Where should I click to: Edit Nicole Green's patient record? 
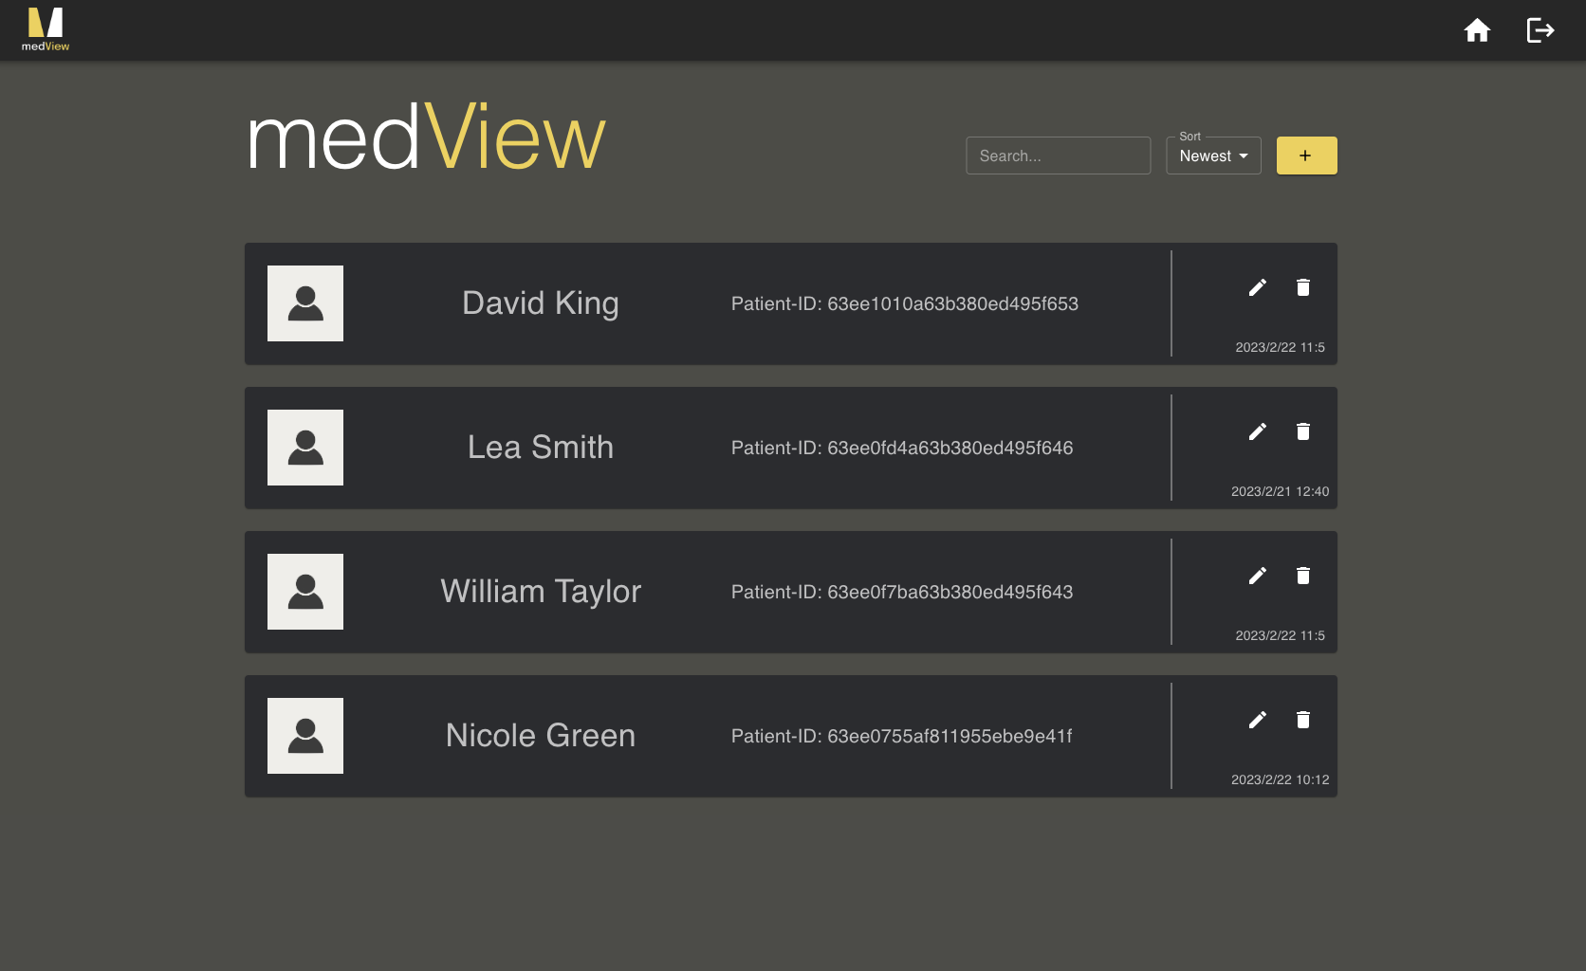1258,720
